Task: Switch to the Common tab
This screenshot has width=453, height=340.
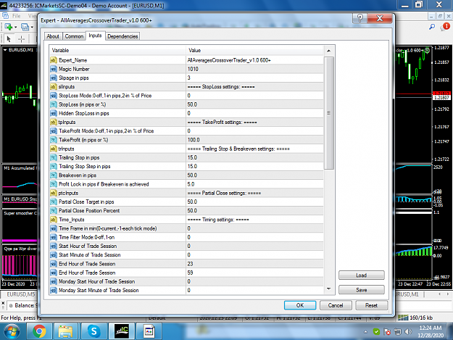Action: click(x=74, y=36)
